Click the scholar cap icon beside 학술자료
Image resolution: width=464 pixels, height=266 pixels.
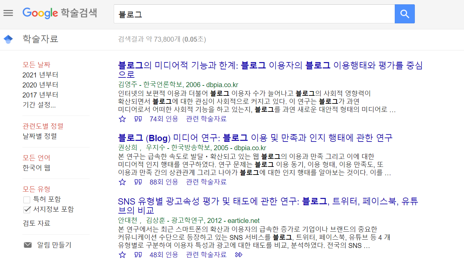click(8, 39)
